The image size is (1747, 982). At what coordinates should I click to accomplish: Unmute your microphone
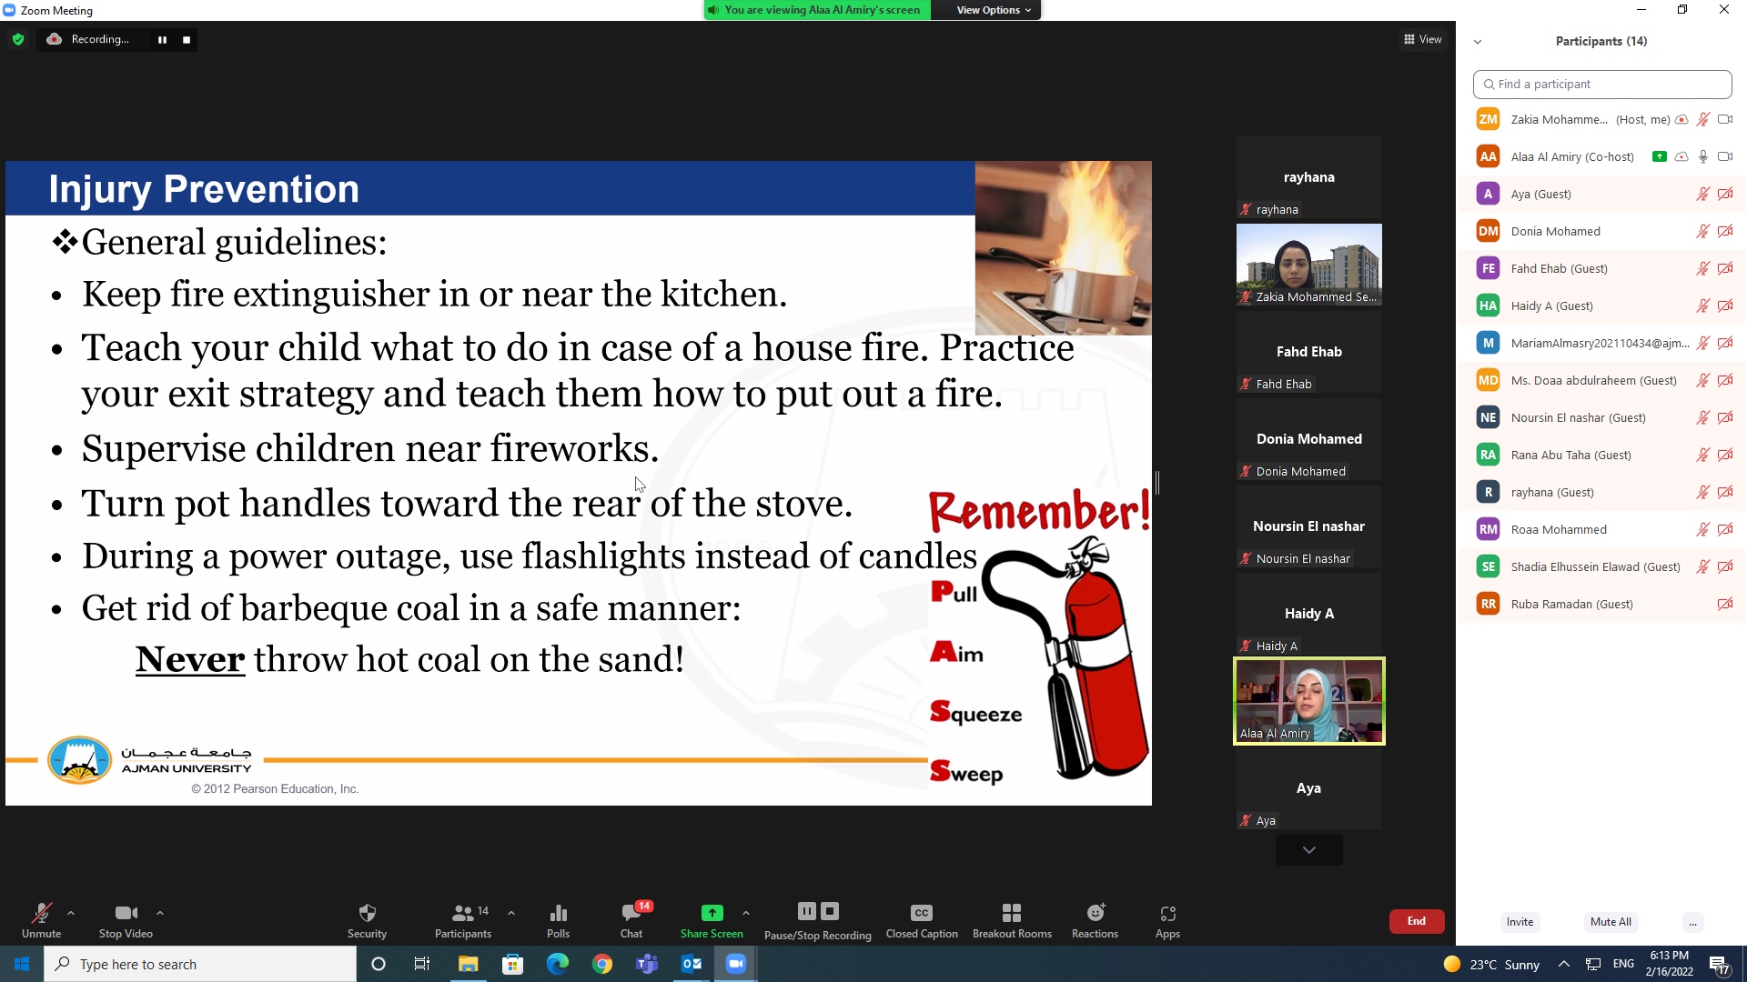tap(41, 919)
